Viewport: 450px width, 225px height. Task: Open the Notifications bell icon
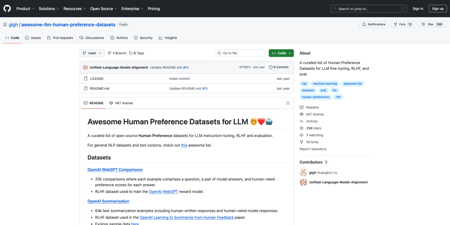[x=364, y=24]
